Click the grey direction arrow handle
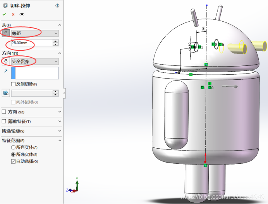The width and height of the screenshot is (268, 204). coord(230,86)
